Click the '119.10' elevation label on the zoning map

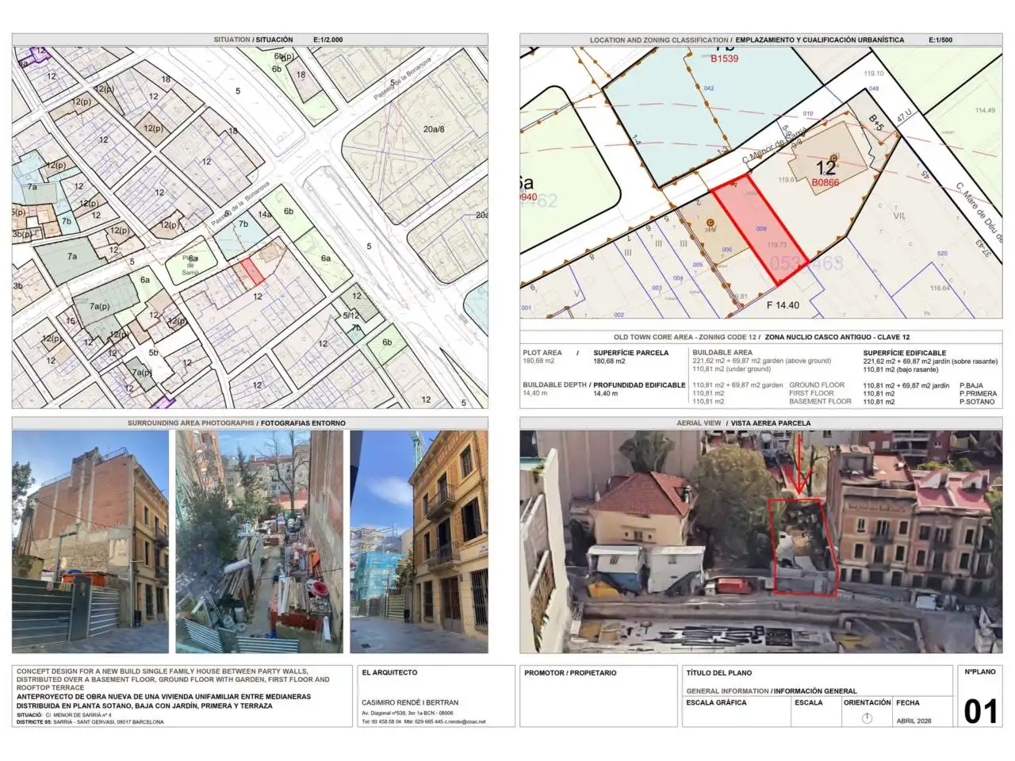[873, 74]
